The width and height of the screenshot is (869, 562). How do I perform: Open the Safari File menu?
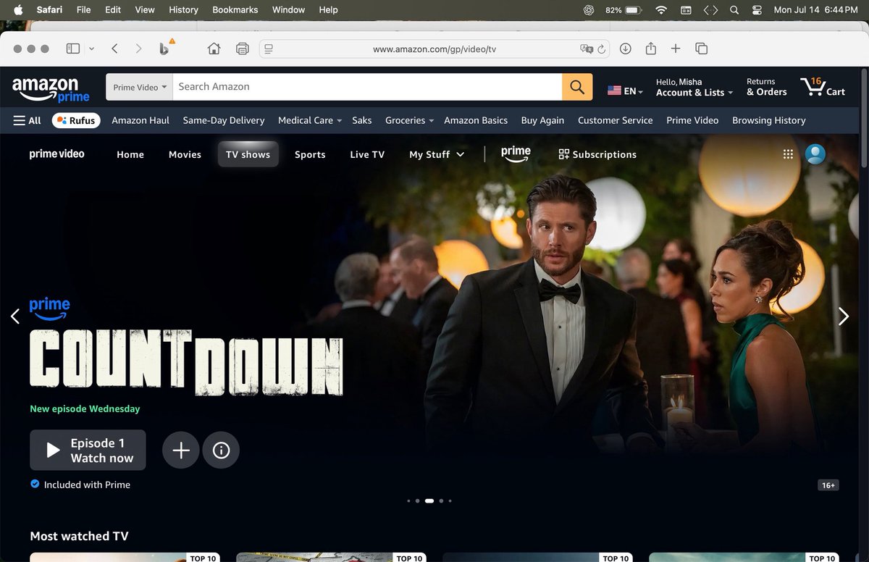click(x=84, y=9)
